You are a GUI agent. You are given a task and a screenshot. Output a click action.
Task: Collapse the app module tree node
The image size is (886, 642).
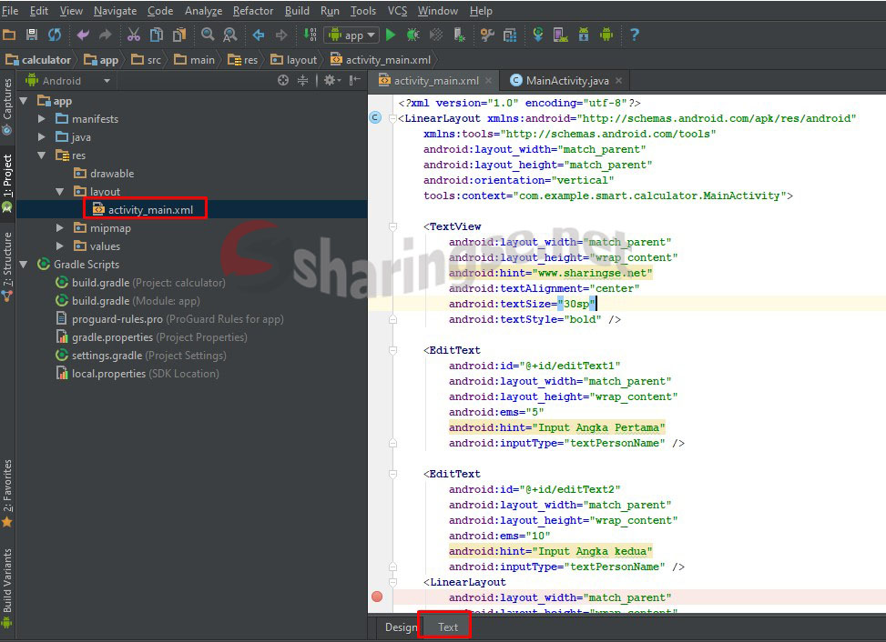(x=24, y=101)
